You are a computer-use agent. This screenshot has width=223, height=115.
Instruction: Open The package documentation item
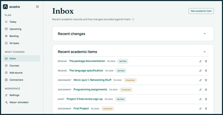pos(87,61)
